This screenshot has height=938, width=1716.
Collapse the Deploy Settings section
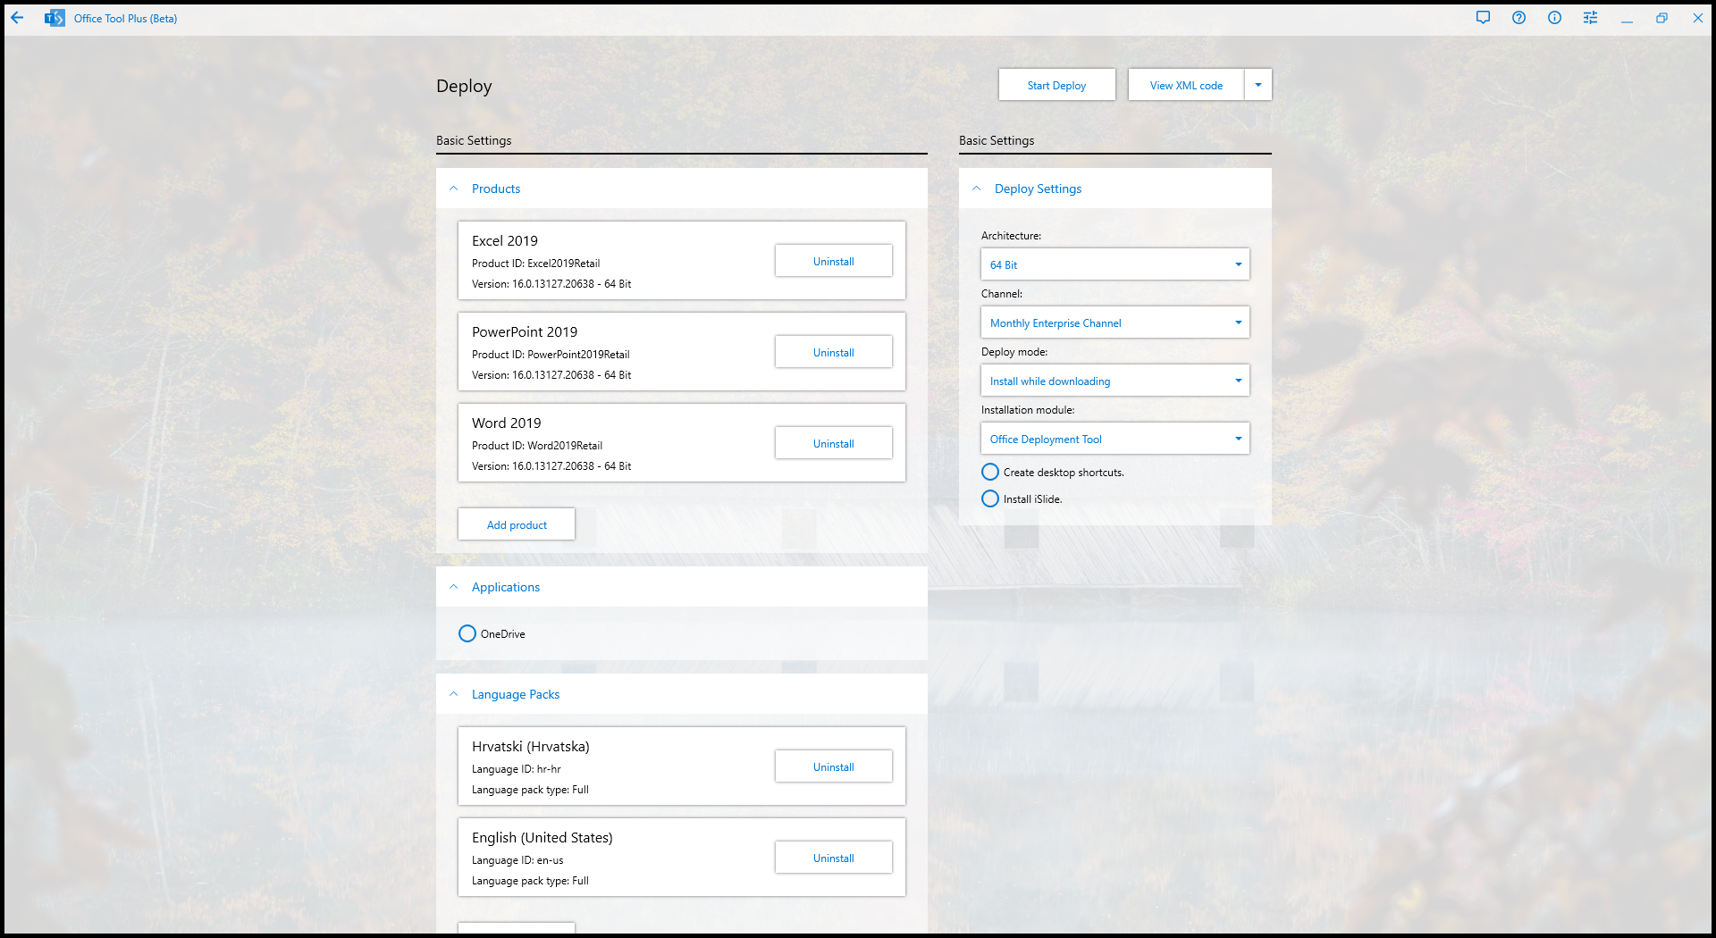tap(976, 188)
